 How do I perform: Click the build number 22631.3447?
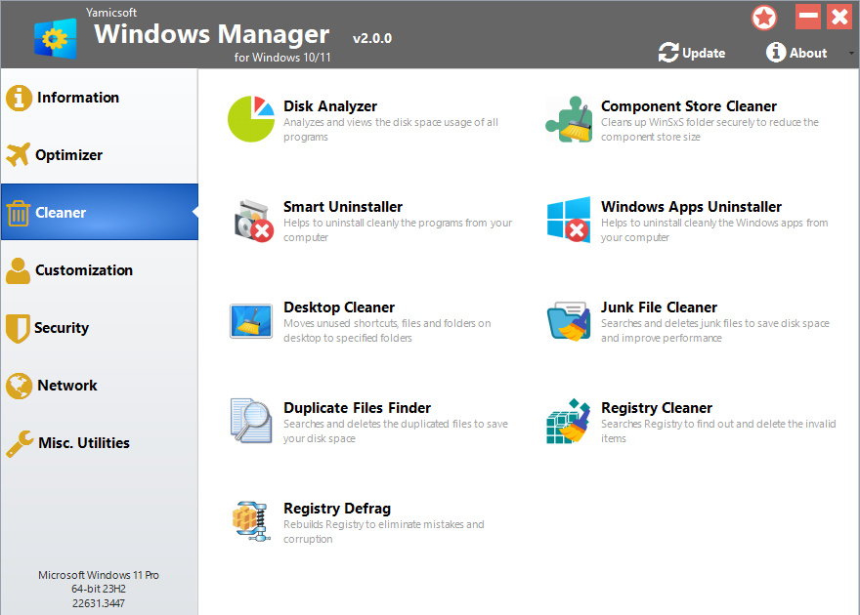click(98, 603)
